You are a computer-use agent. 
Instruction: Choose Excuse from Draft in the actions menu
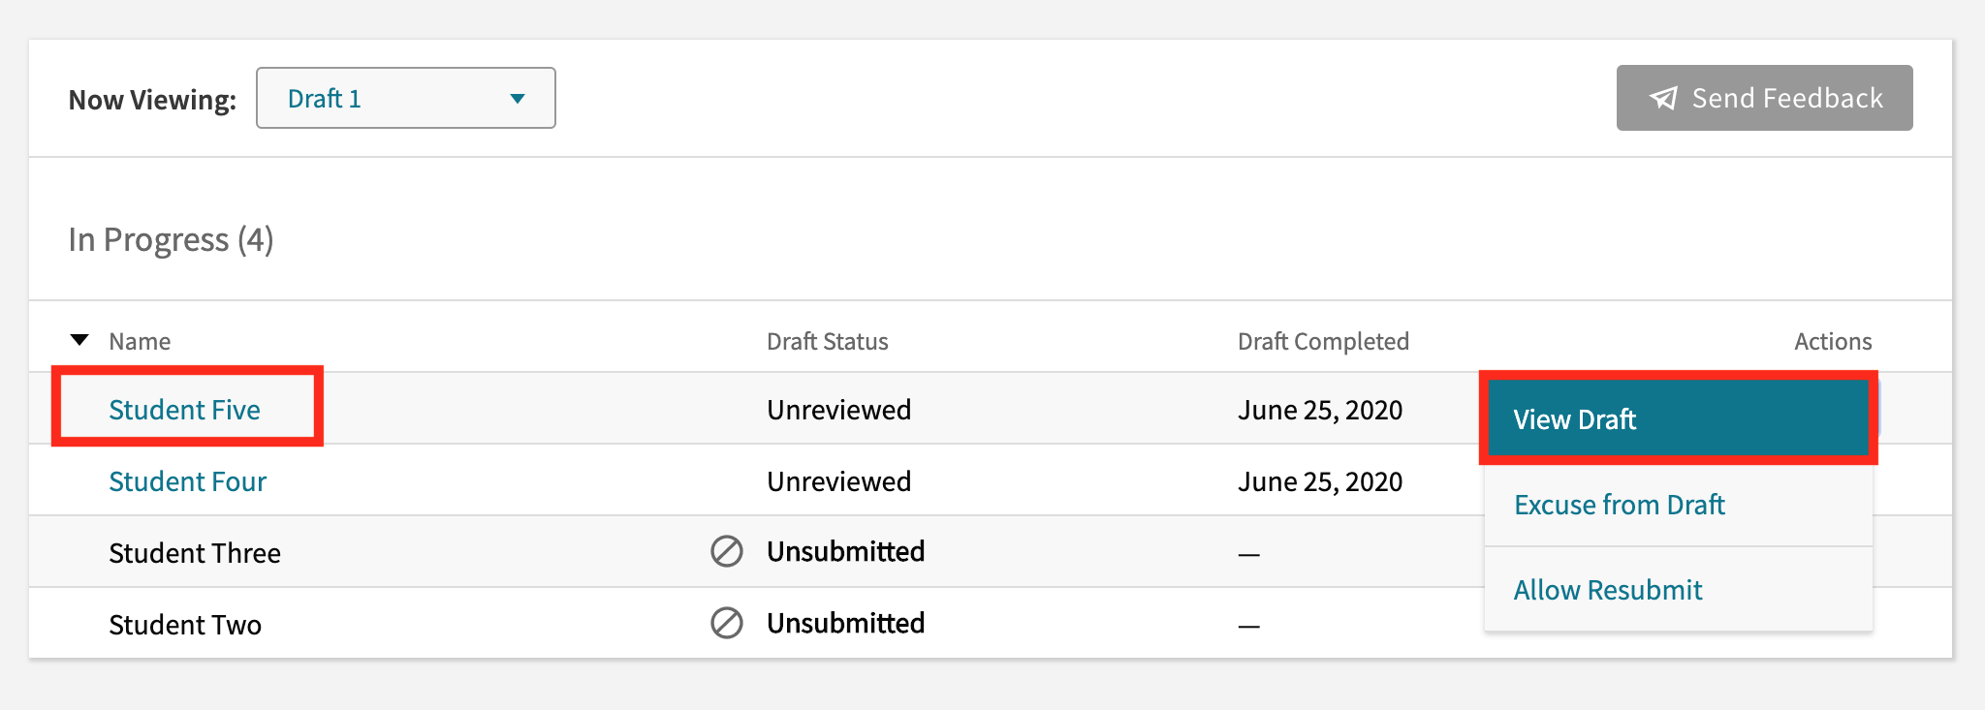[x=1619, y=505]
